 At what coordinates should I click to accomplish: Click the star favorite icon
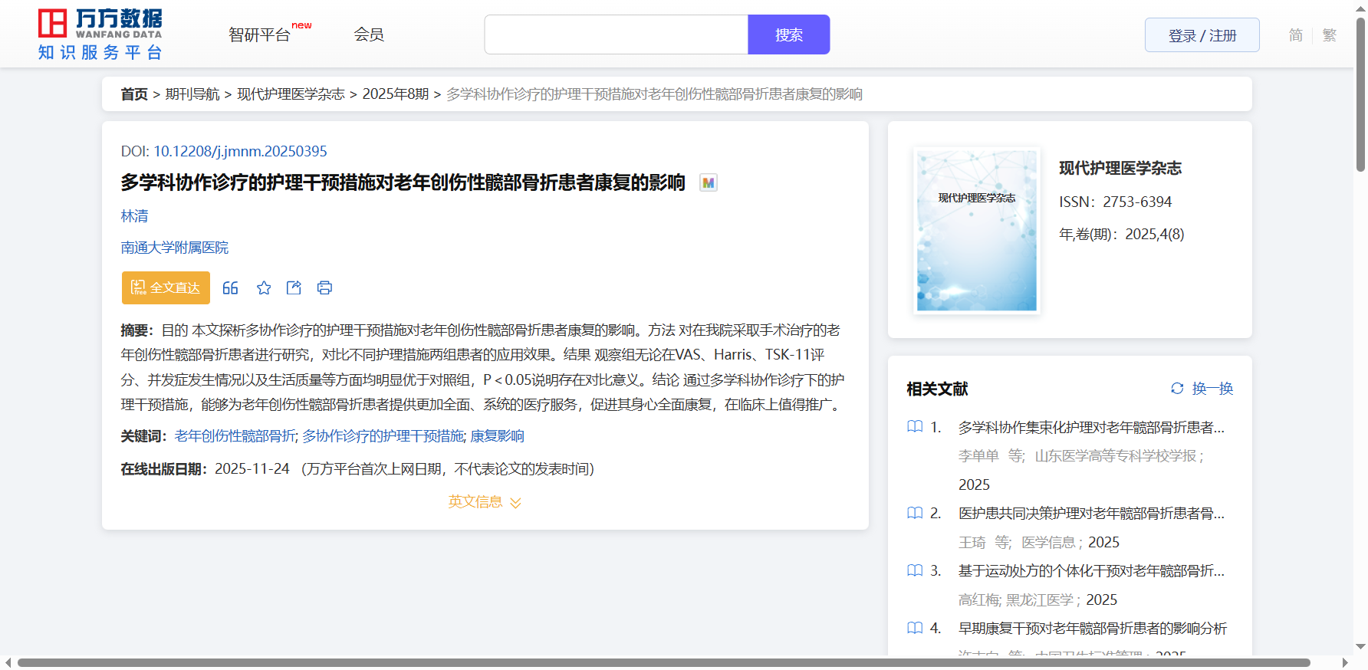264,287
